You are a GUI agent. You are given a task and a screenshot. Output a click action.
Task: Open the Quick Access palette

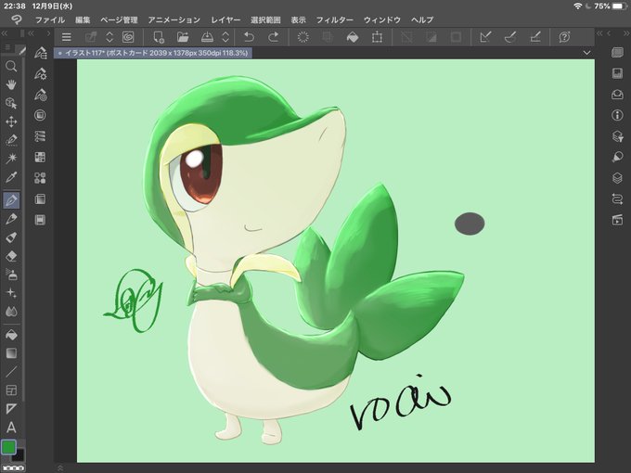tap(617, 53)
